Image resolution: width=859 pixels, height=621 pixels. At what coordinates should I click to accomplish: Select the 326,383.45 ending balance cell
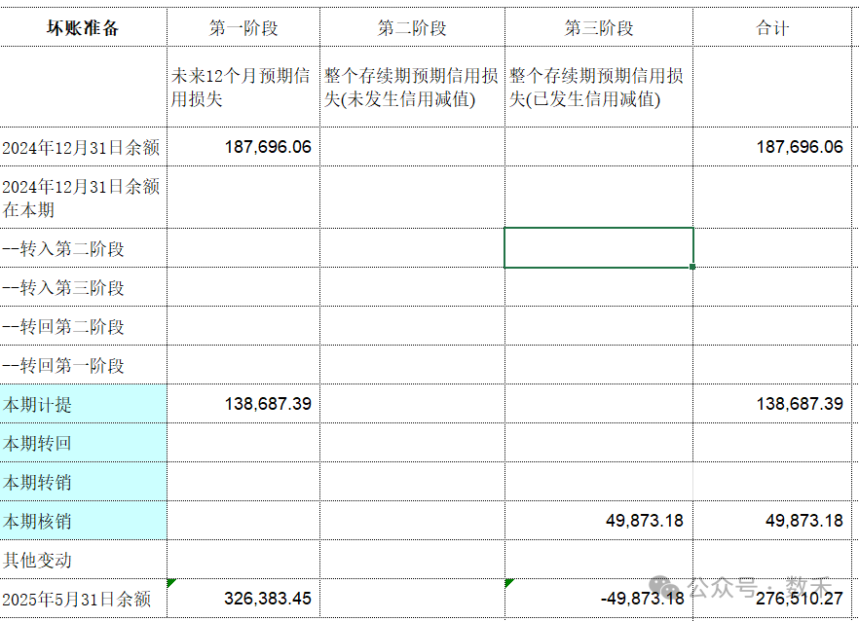pos(243,598)
